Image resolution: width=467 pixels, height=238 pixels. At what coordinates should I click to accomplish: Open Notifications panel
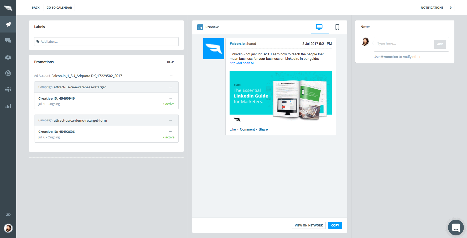432,8
